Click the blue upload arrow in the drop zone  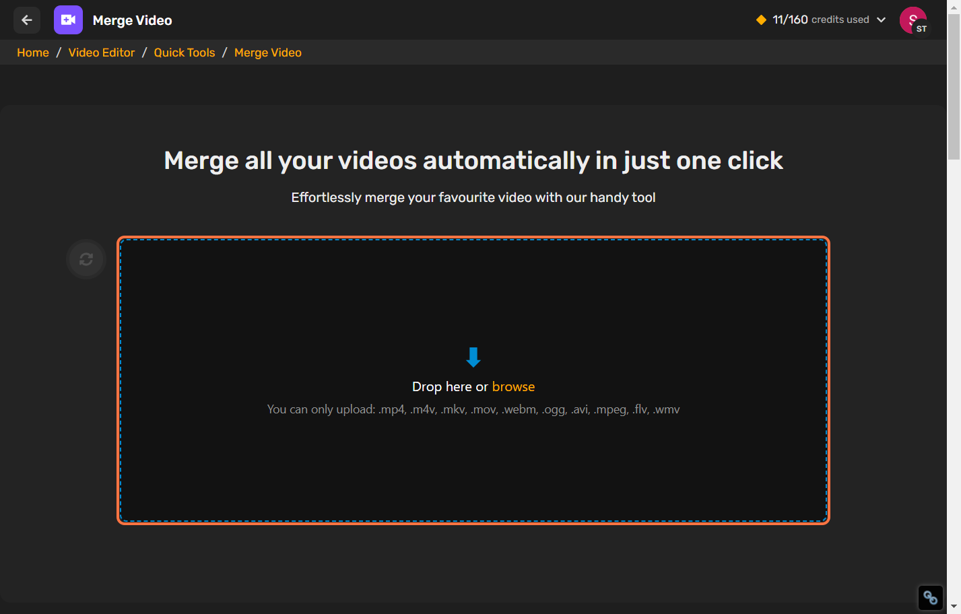[473, 355]
